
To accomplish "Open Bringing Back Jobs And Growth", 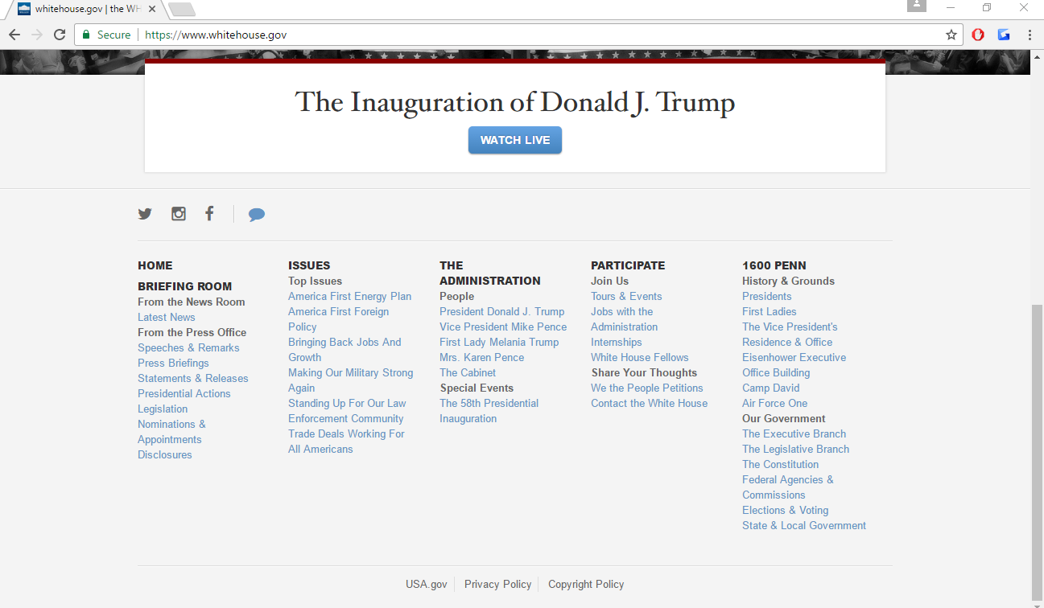I will 345,350.
